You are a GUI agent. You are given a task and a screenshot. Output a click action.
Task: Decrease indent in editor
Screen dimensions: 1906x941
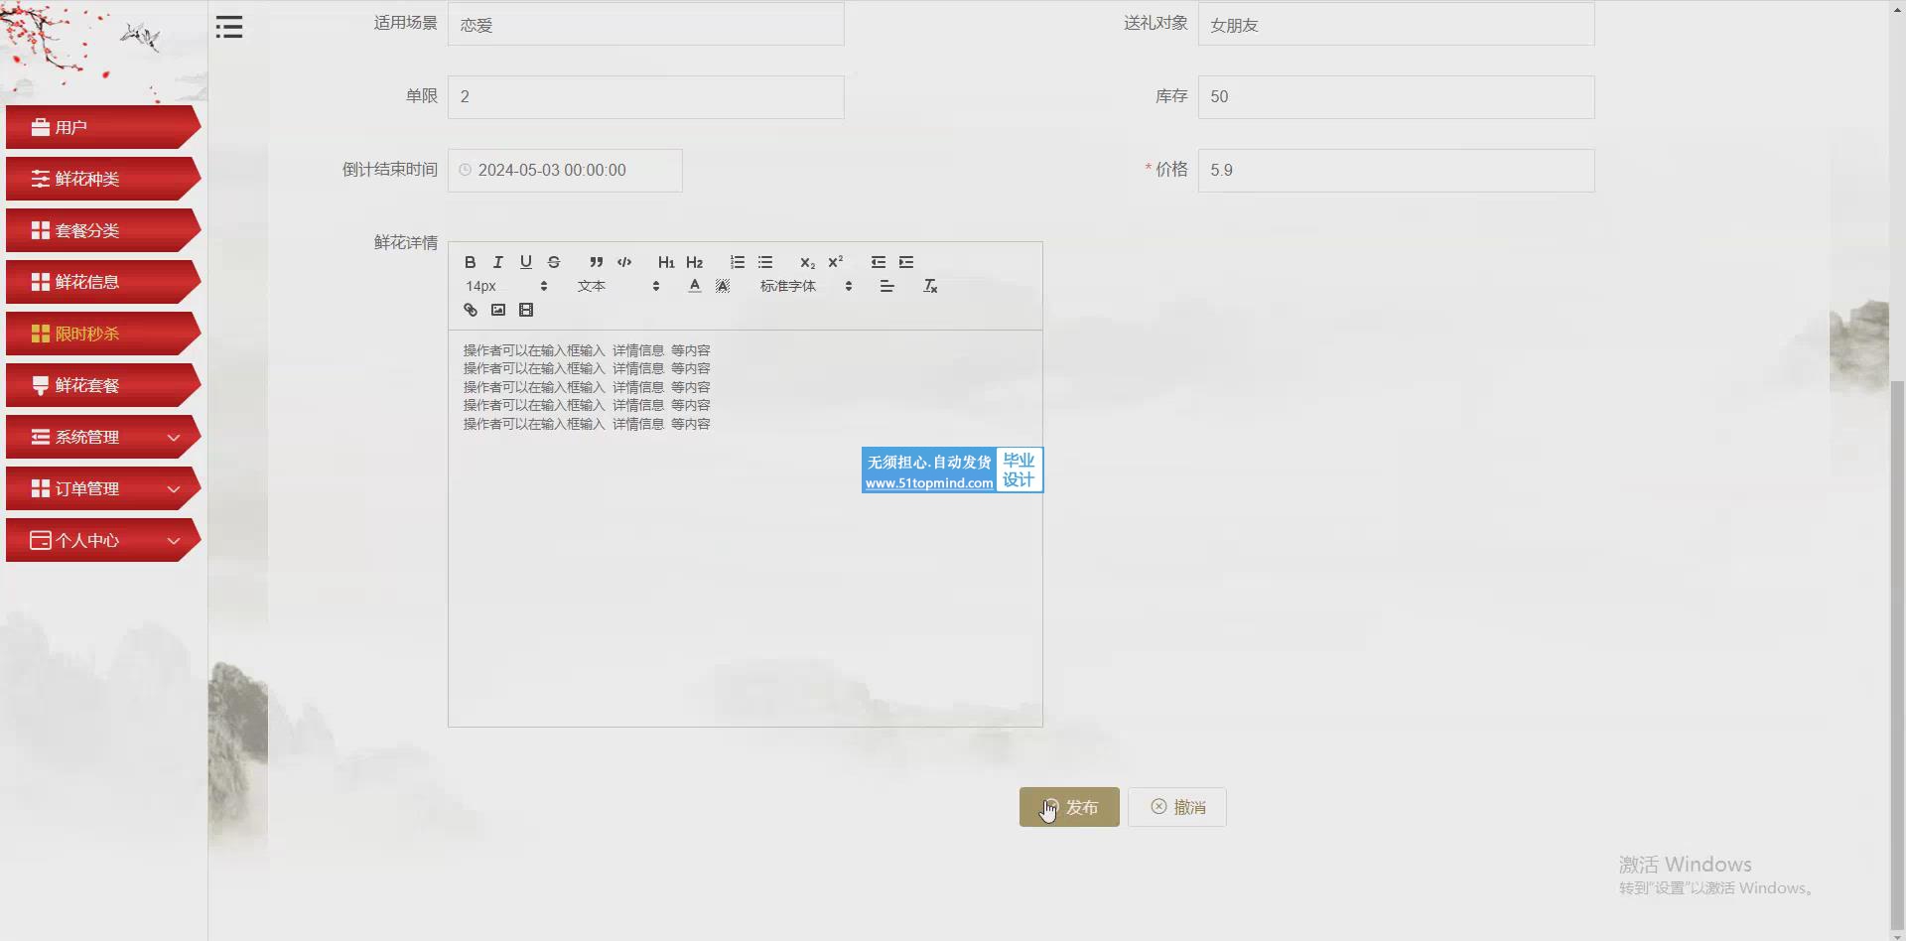[x=879, y=262]
